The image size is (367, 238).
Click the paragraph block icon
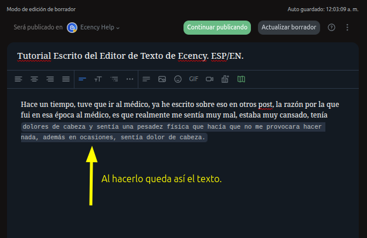click(x=147, y=79)
